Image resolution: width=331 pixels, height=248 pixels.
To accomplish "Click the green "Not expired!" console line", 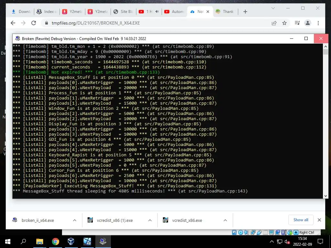I will (86, 72).
